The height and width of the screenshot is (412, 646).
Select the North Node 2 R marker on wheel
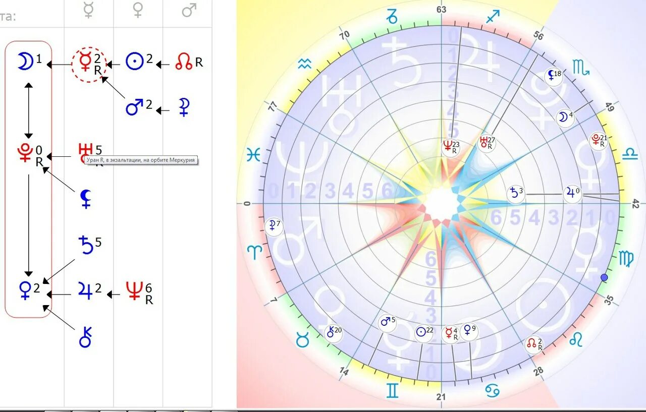(534, 344)
